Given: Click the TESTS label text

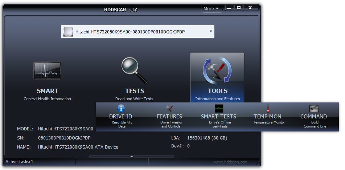Looking at the screenshot, I should 135,91.
